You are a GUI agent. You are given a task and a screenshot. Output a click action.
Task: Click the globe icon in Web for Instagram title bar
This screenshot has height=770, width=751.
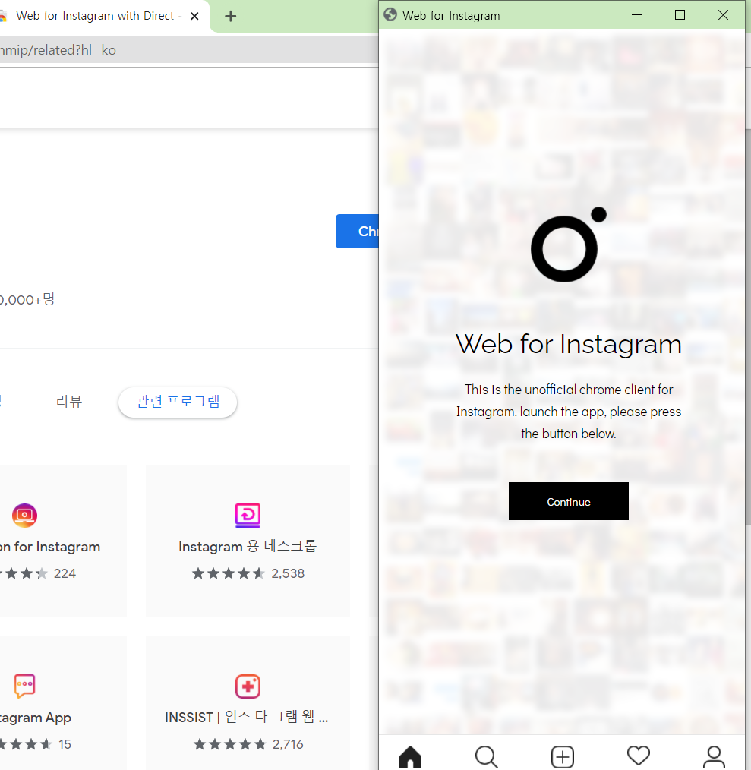pyautogui.click(x=390, y=14)
